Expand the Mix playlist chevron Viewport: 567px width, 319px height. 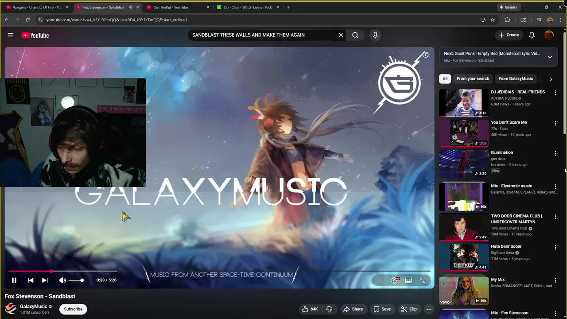(x=550, y=57)
